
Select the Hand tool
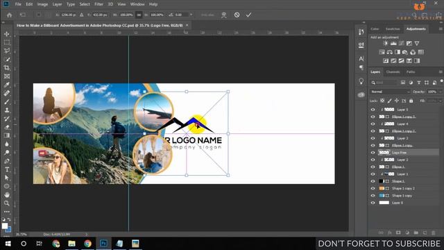7,194
